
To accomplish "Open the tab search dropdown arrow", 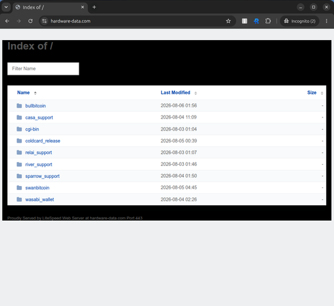I will tap(6, 7).
